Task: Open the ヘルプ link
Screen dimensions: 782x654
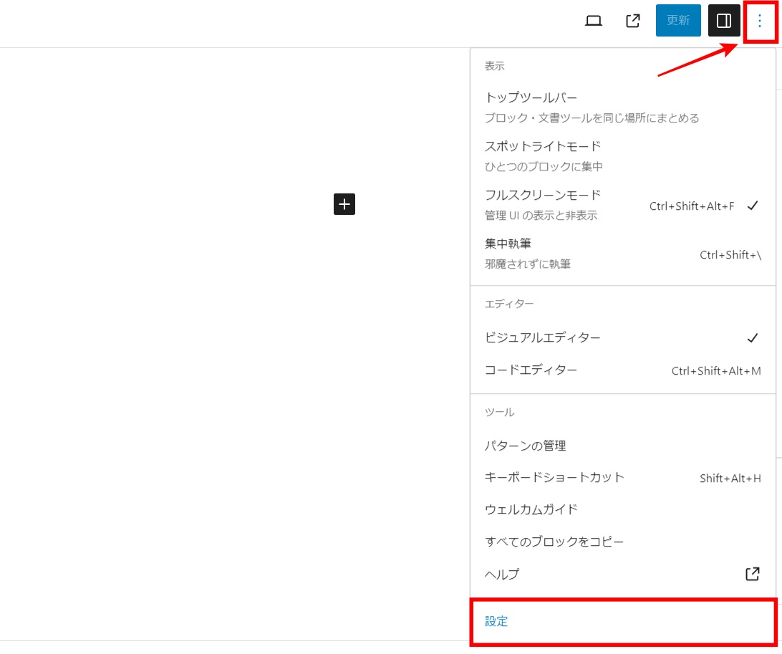Action: pyautogui.click(x=502, y=574)
